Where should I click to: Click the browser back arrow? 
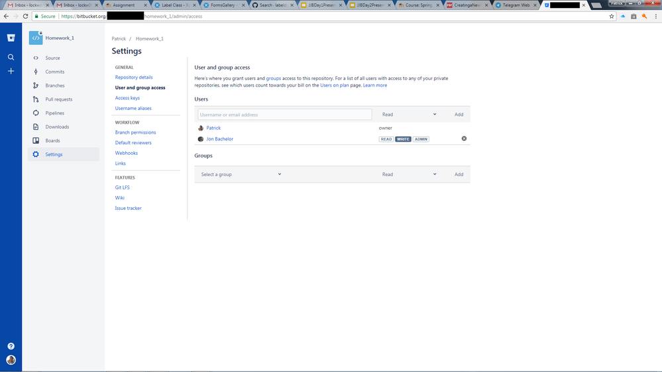(6, 16)
